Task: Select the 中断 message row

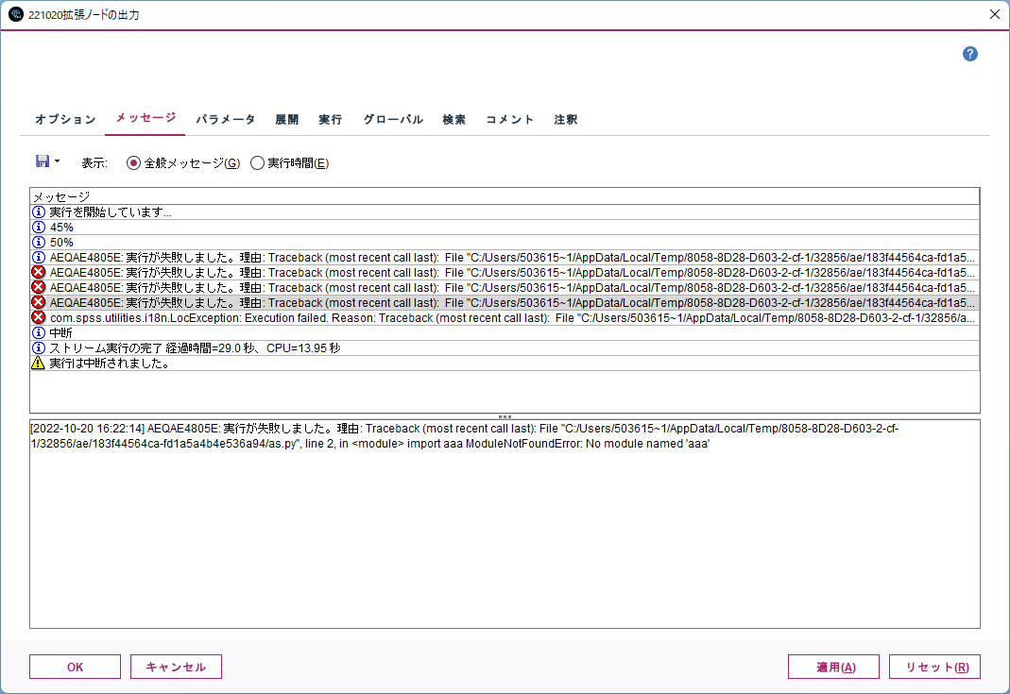Action: [505, 332]
